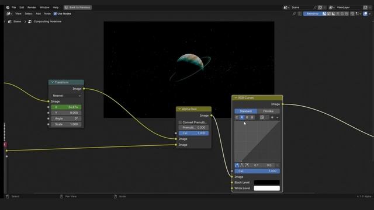The width and height of the screenshot is (374, 210).
Task: Open the overlays options dropdown arrow
Action: click(x=370, y=13)
